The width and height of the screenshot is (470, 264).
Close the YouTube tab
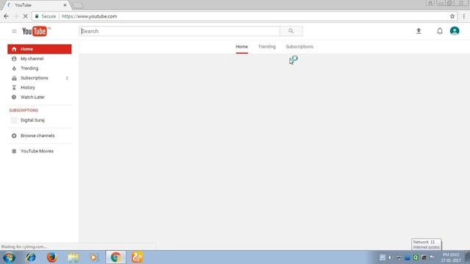click(x=65, y=5)
